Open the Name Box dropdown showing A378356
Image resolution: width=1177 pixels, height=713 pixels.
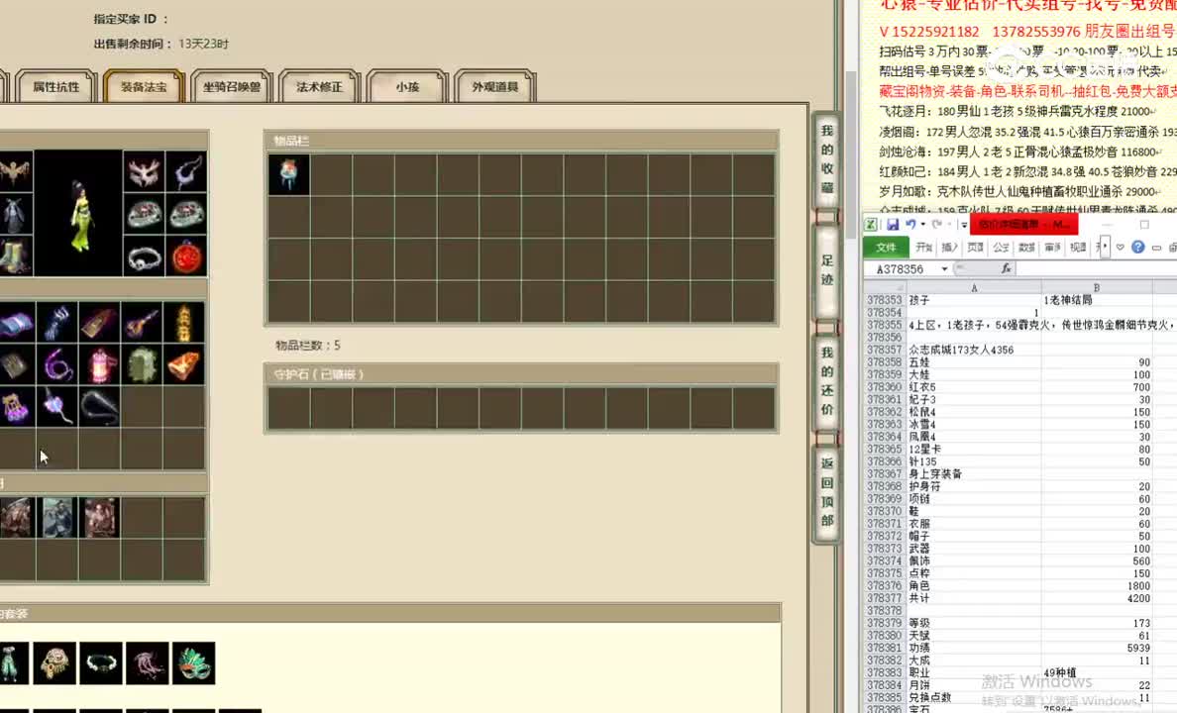(x=944, y=268)
